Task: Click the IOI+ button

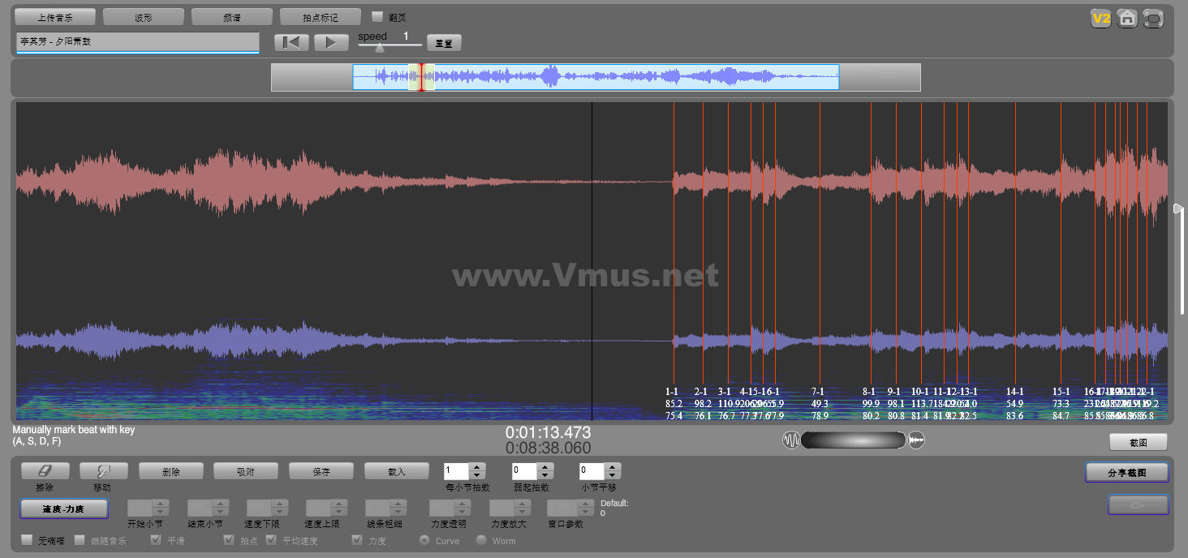Action: [1138, 504]
